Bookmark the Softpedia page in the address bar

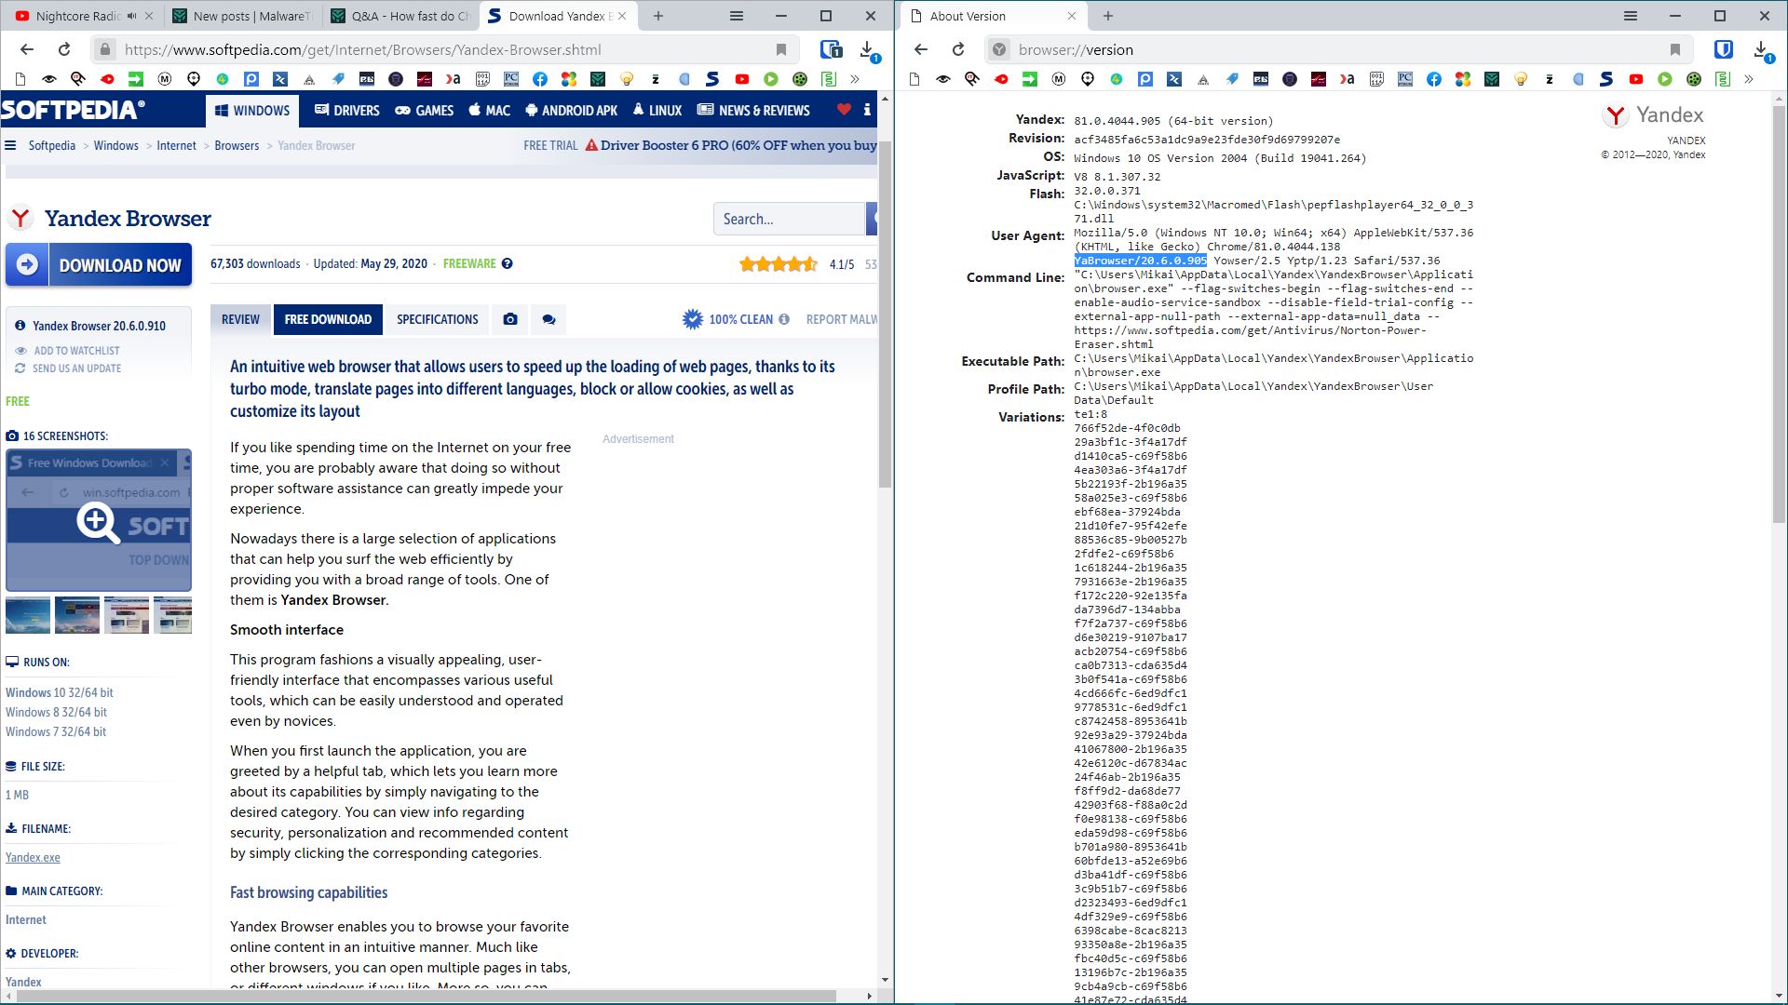pyautogui.click(x=781, y=50)
